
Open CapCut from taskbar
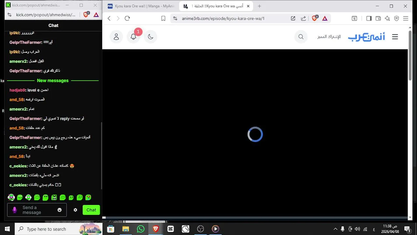click(x=171, y=229)
